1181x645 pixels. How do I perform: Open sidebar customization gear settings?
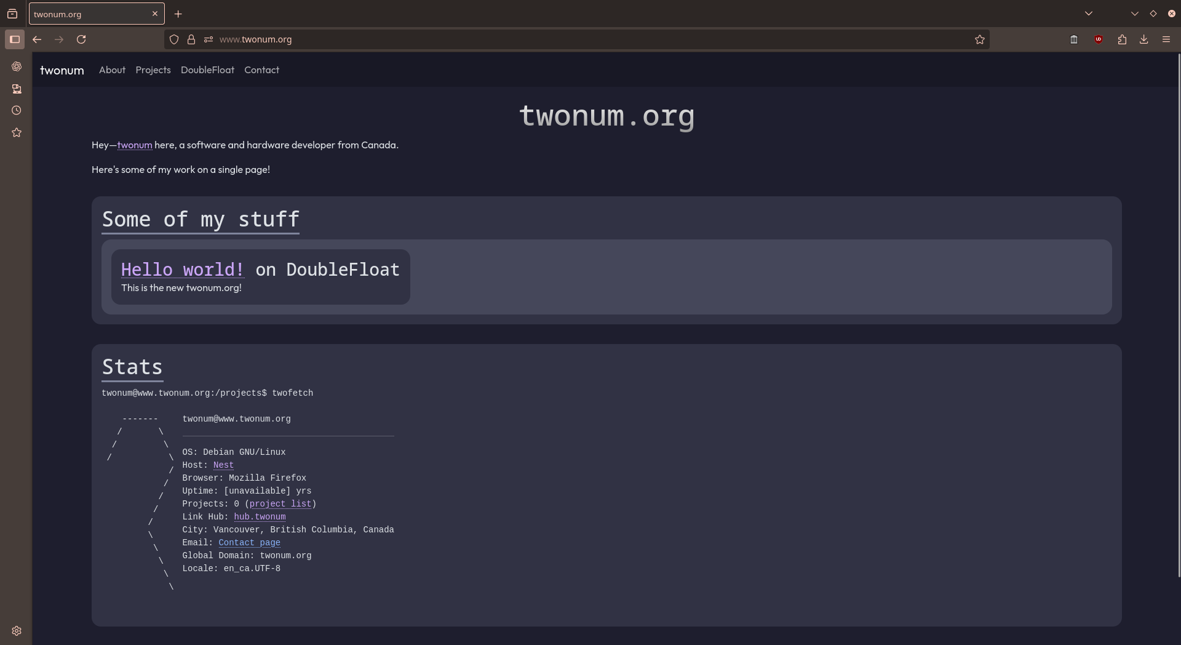[17, 631]
